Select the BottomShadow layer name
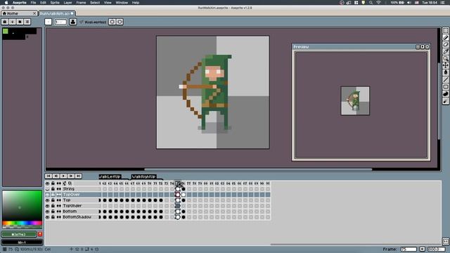The image size is (450, 253). [77, 217]
